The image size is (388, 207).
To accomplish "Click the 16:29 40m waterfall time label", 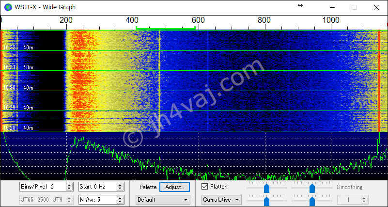I will point(18,108).
